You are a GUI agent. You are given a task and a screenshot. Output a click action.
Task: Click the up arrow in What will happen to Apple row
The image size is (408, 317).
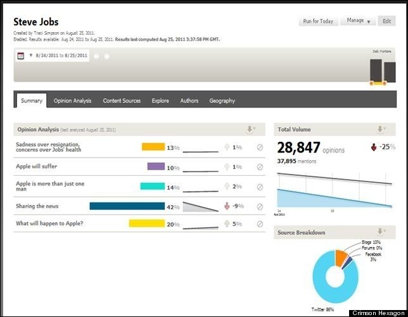227,223
